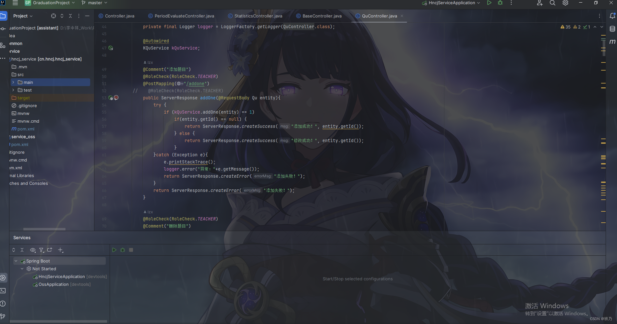Image resolution: width=617 pixels, height=324 pixels.
Task: Filter services using the funnel icon
Action: pos(42,250)
